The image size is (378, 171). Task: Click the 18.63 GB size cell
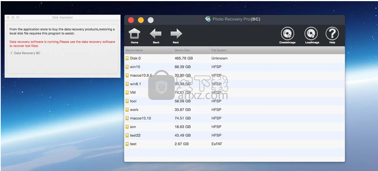pyautogui.click(x=182, y=127)
